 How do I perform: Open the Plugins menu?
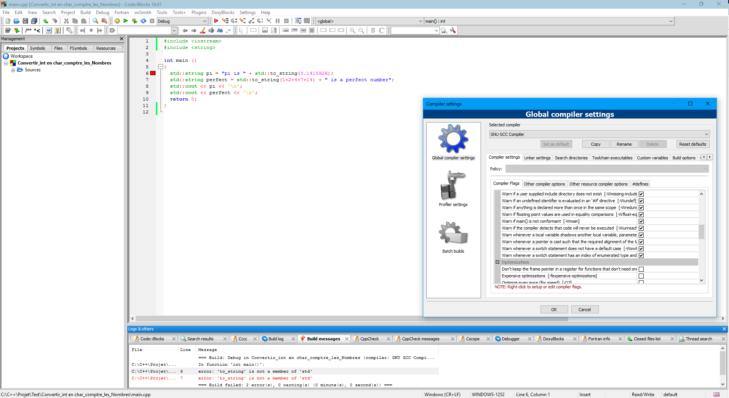199,13
